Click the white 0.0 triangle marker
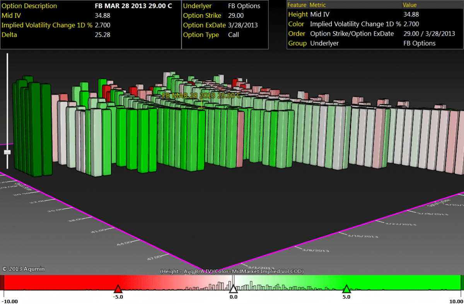Image resolution: width=464 pixels, height=304 pixels. (233, 289)
